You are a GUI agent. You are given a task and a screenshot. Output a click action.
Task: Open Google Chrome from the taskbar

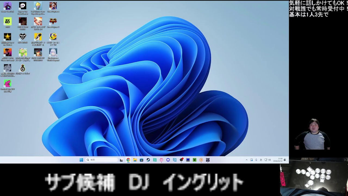pos(128,160)
